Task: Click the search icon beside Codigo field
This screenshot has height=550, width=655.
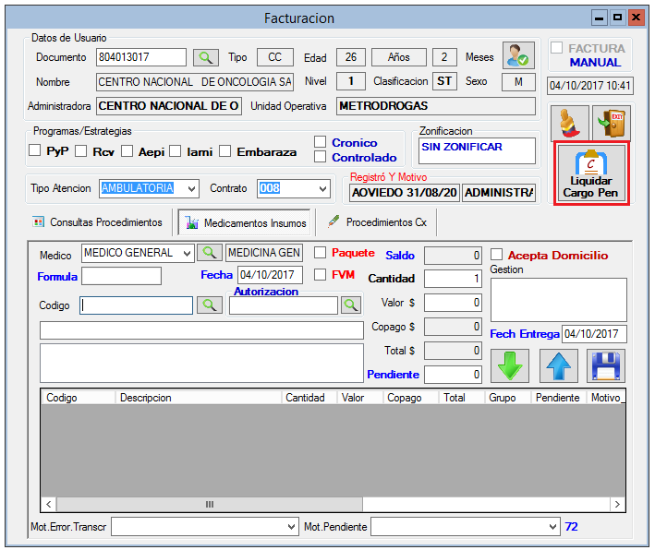Action: (210, 305)
